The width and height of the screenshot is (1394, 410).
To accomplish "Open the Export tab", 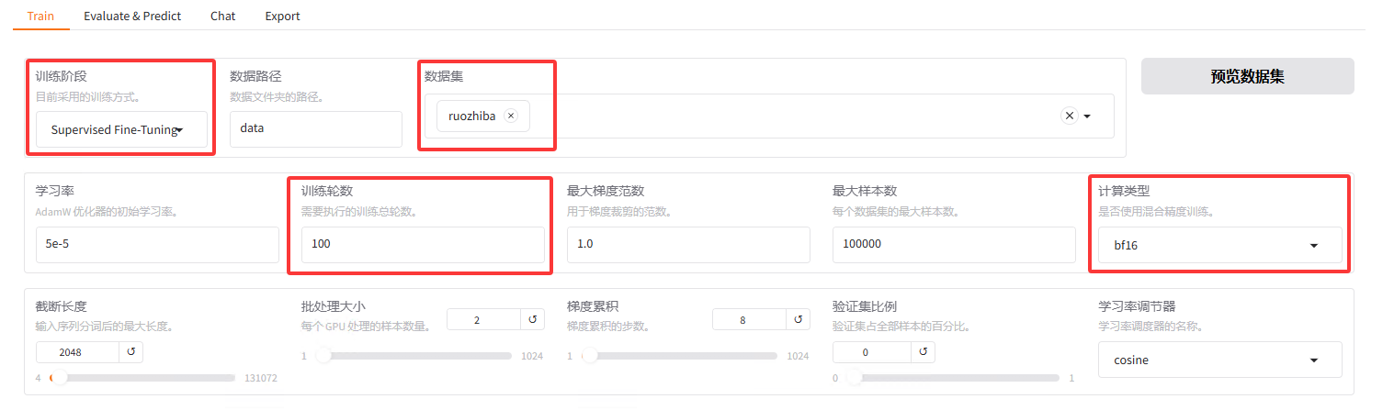I will (282, 16).
